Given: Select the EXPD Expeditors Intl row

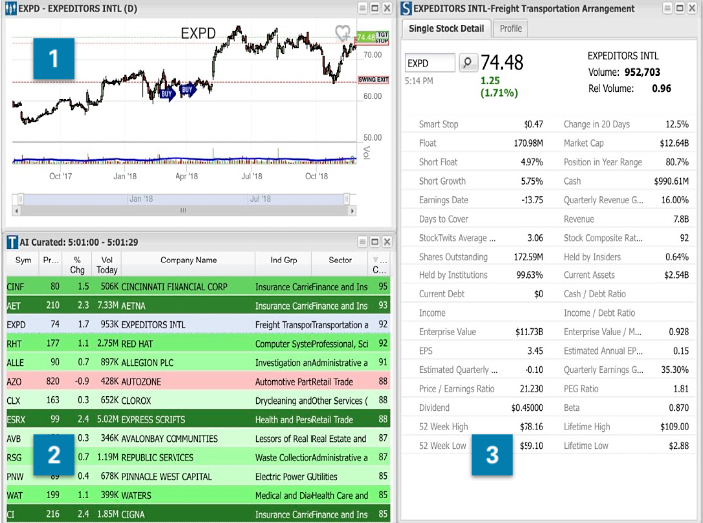Looking at the screenshot, I should (x=198, y=324).
